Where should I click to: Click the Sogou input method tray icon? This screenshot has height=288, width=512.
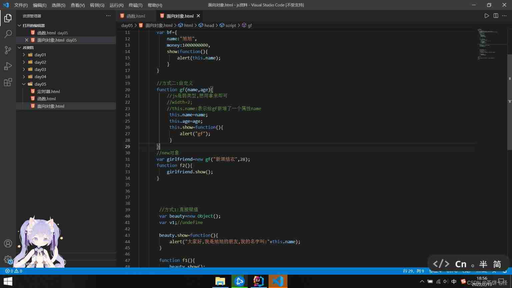[463, 281]
